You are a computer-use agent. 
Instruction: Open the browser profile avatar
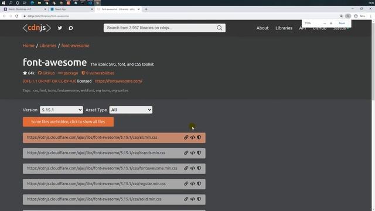coord(356,16)
